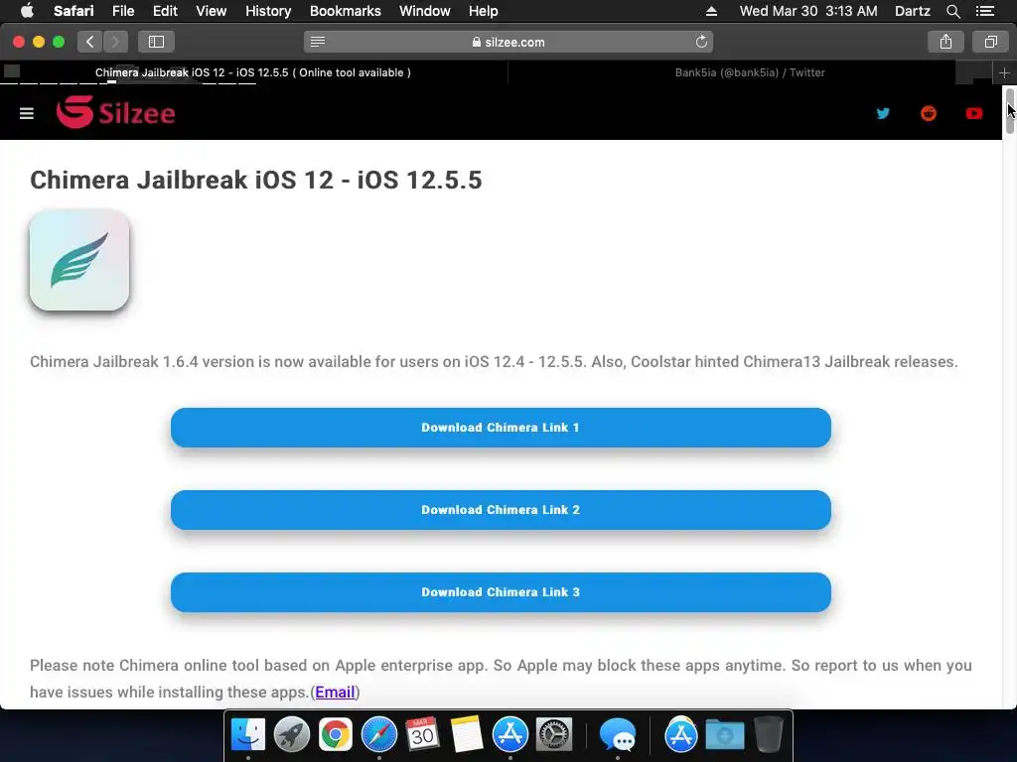Click the Chimera app icon image
The width and height of the screenshot is (1017, 762).
pos(79,260)
